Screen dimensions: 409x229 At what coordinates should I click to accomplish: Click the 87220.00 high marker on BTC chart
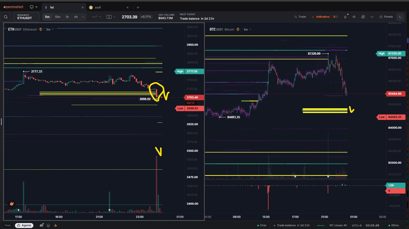coord(314,53)
